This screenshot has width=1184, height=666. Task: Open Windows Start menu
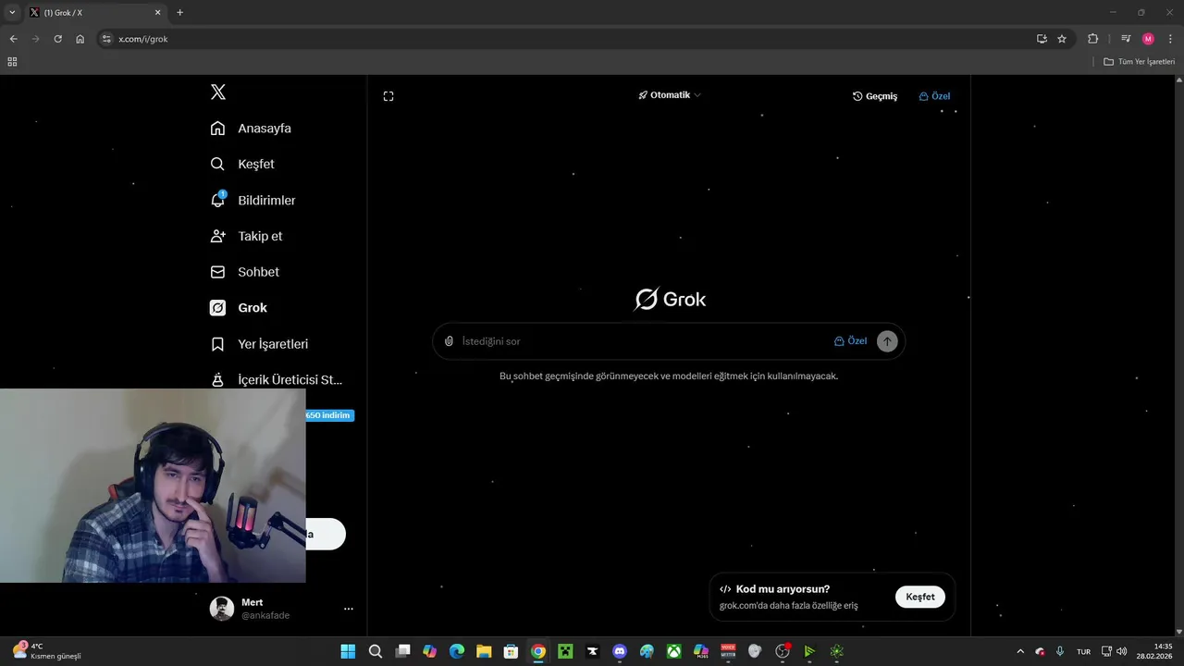coord(348,651)
